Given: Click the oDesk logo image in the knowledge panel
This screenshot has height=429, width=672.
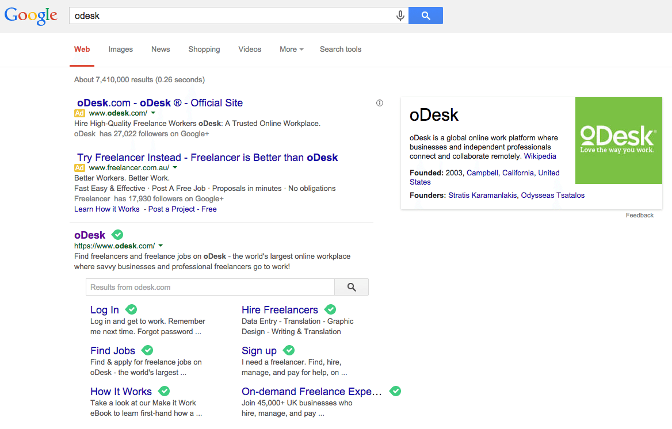Looking at the screenshot, I should 618,140.
